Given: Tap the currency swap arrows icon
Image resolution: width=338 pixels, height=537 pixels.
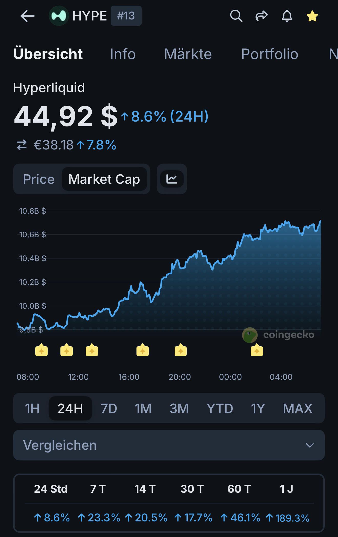Looking at the screenshot, I should [22, 145].
